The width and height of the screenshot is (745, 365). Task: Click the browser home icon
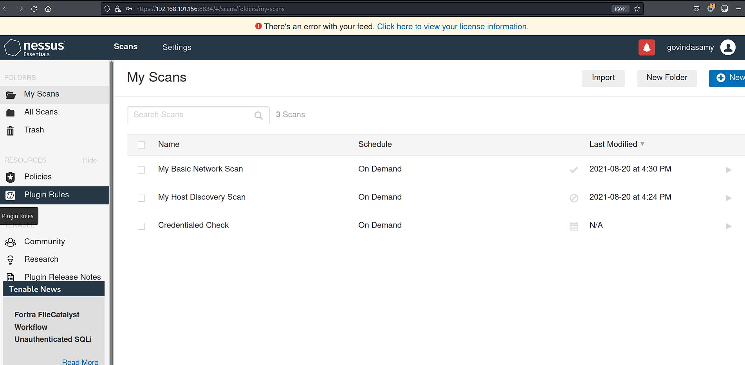coord(48,9)
